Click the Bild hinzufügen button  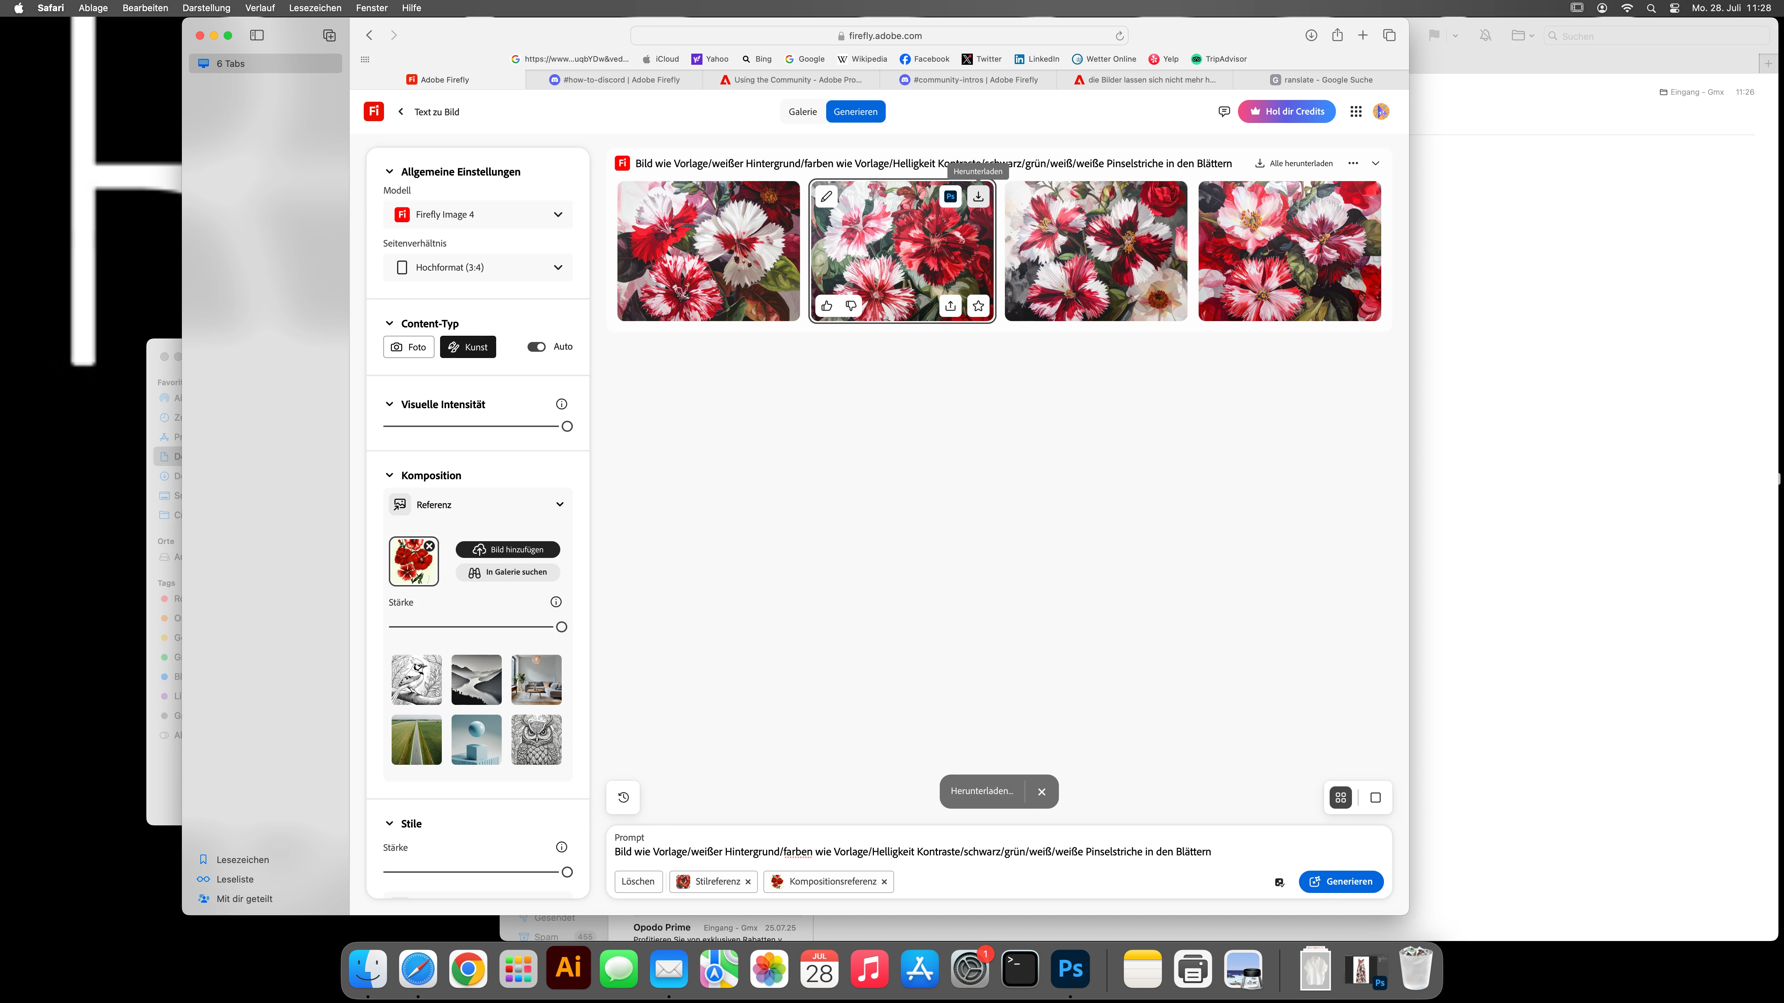pos(508,550)
